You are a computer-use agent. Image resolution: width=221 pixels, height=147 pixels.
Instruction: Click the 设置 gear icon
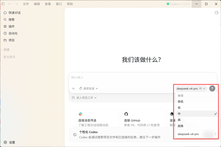(x=5, y=142)
